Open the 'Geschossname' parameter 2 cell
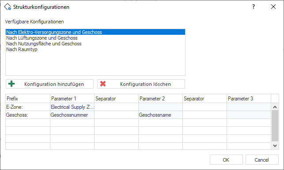 [x=160, y=115]
